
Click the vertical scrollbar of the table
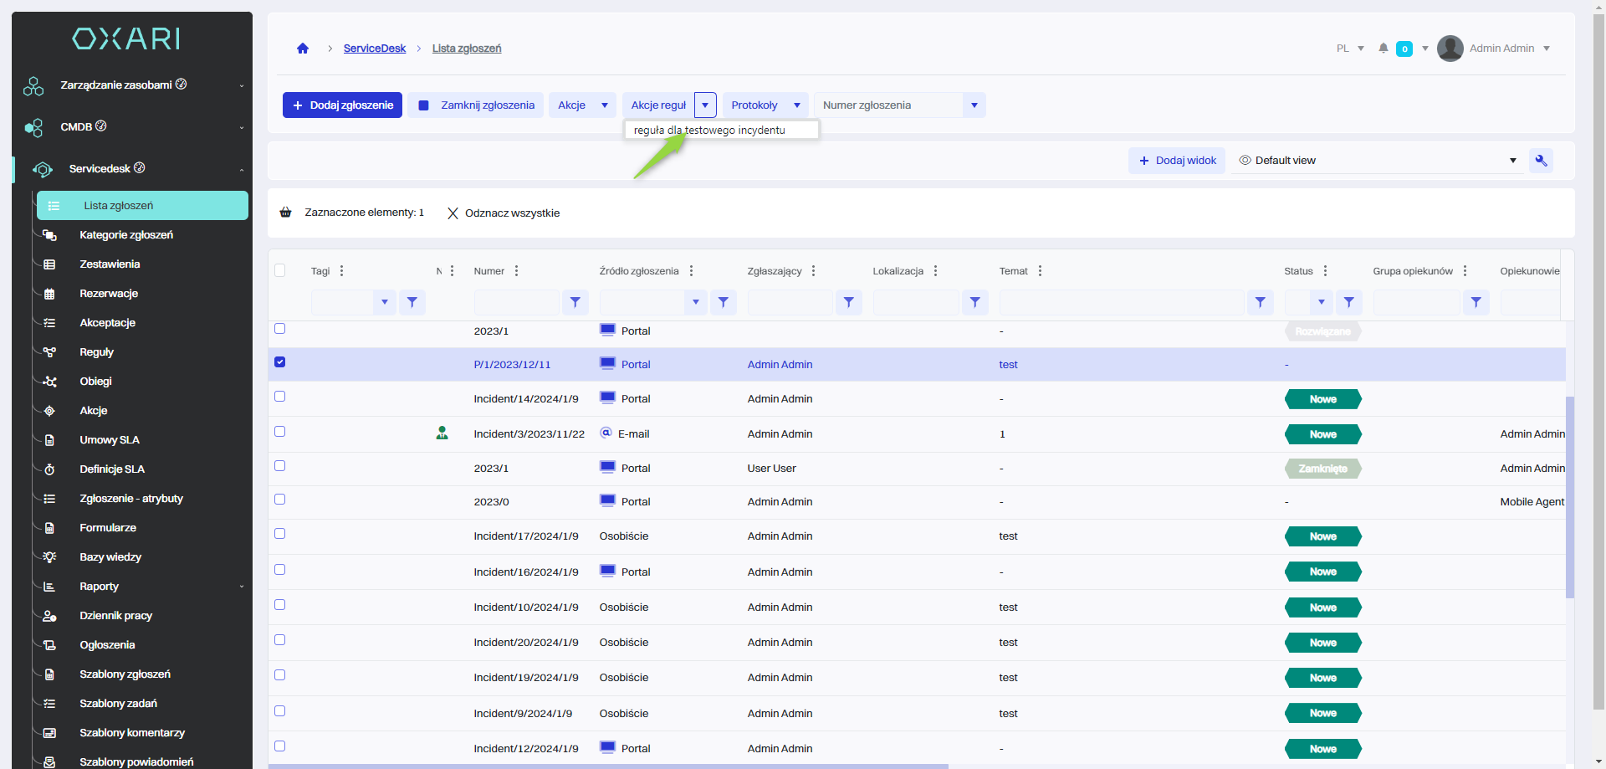(x=1569, y=497)
